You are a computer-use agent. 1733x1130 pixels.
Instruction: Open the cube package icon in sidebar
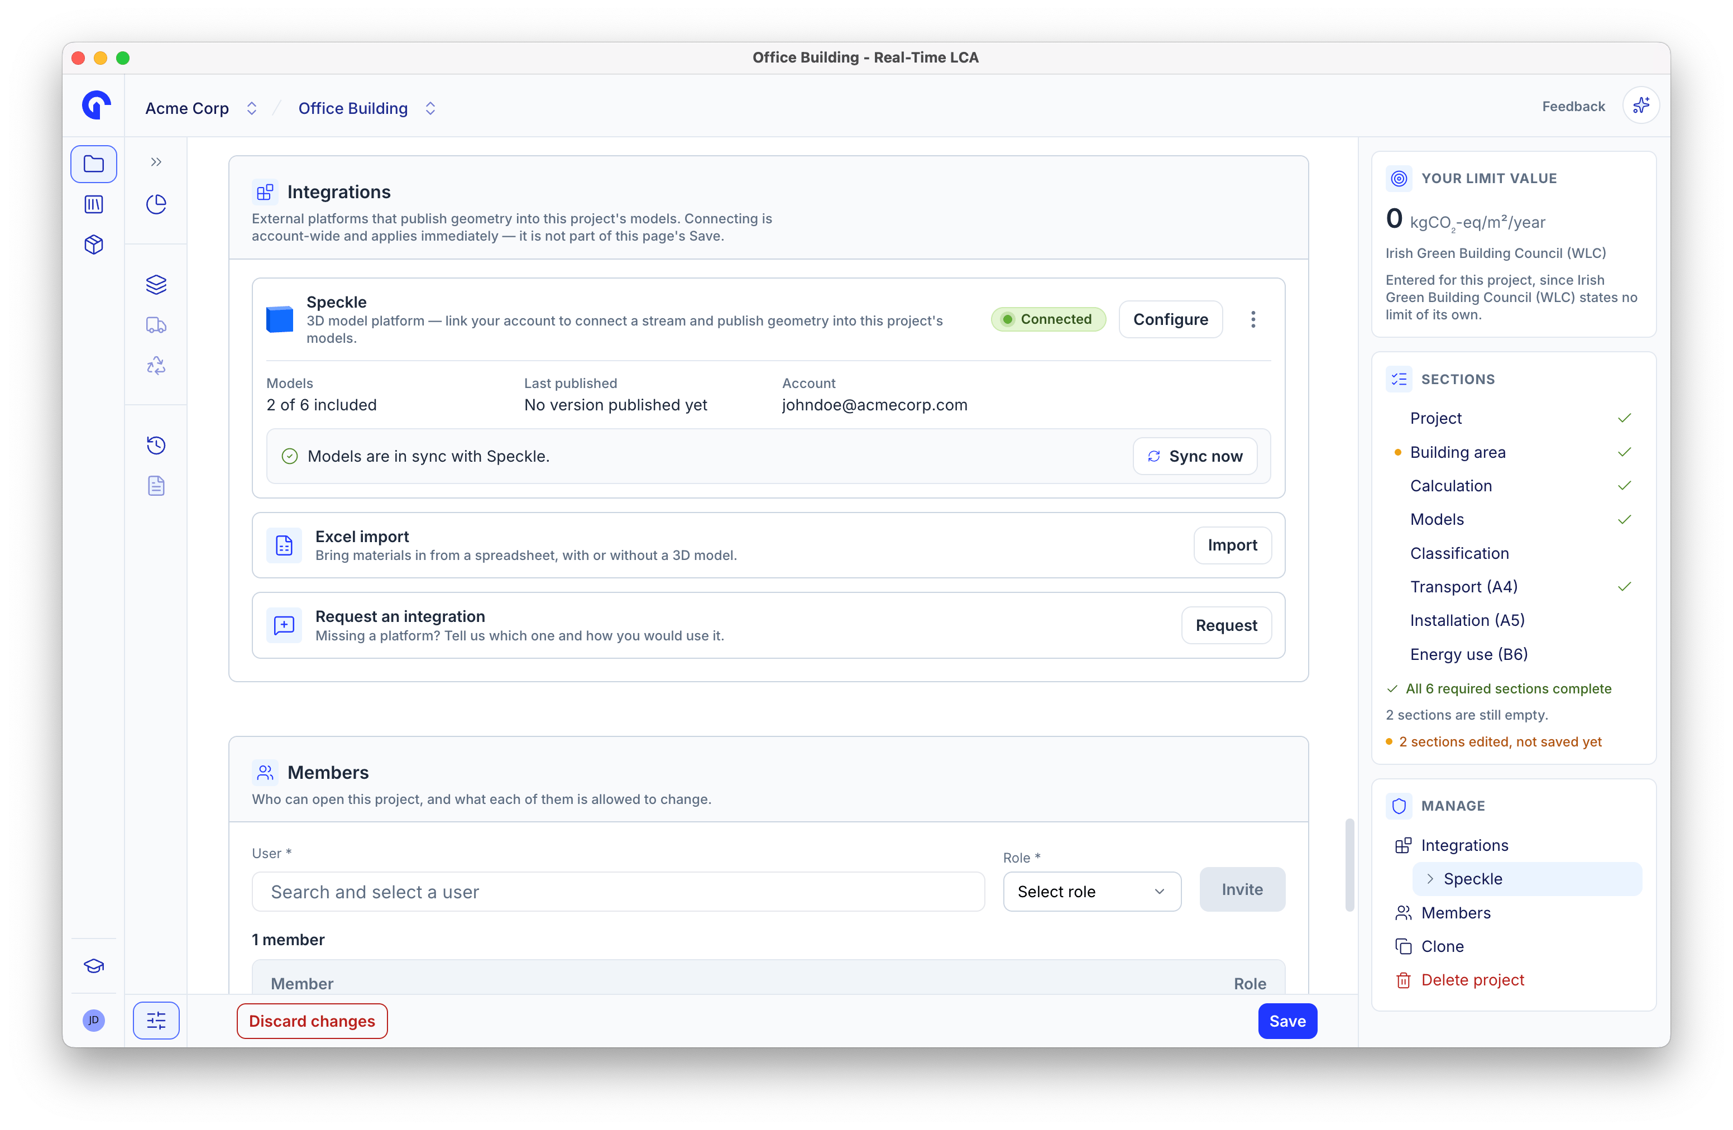pyautogui.click(x=93, y=245)
